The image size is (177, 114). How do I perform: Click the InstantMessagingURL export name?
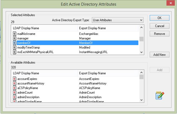tap(93, 52)
